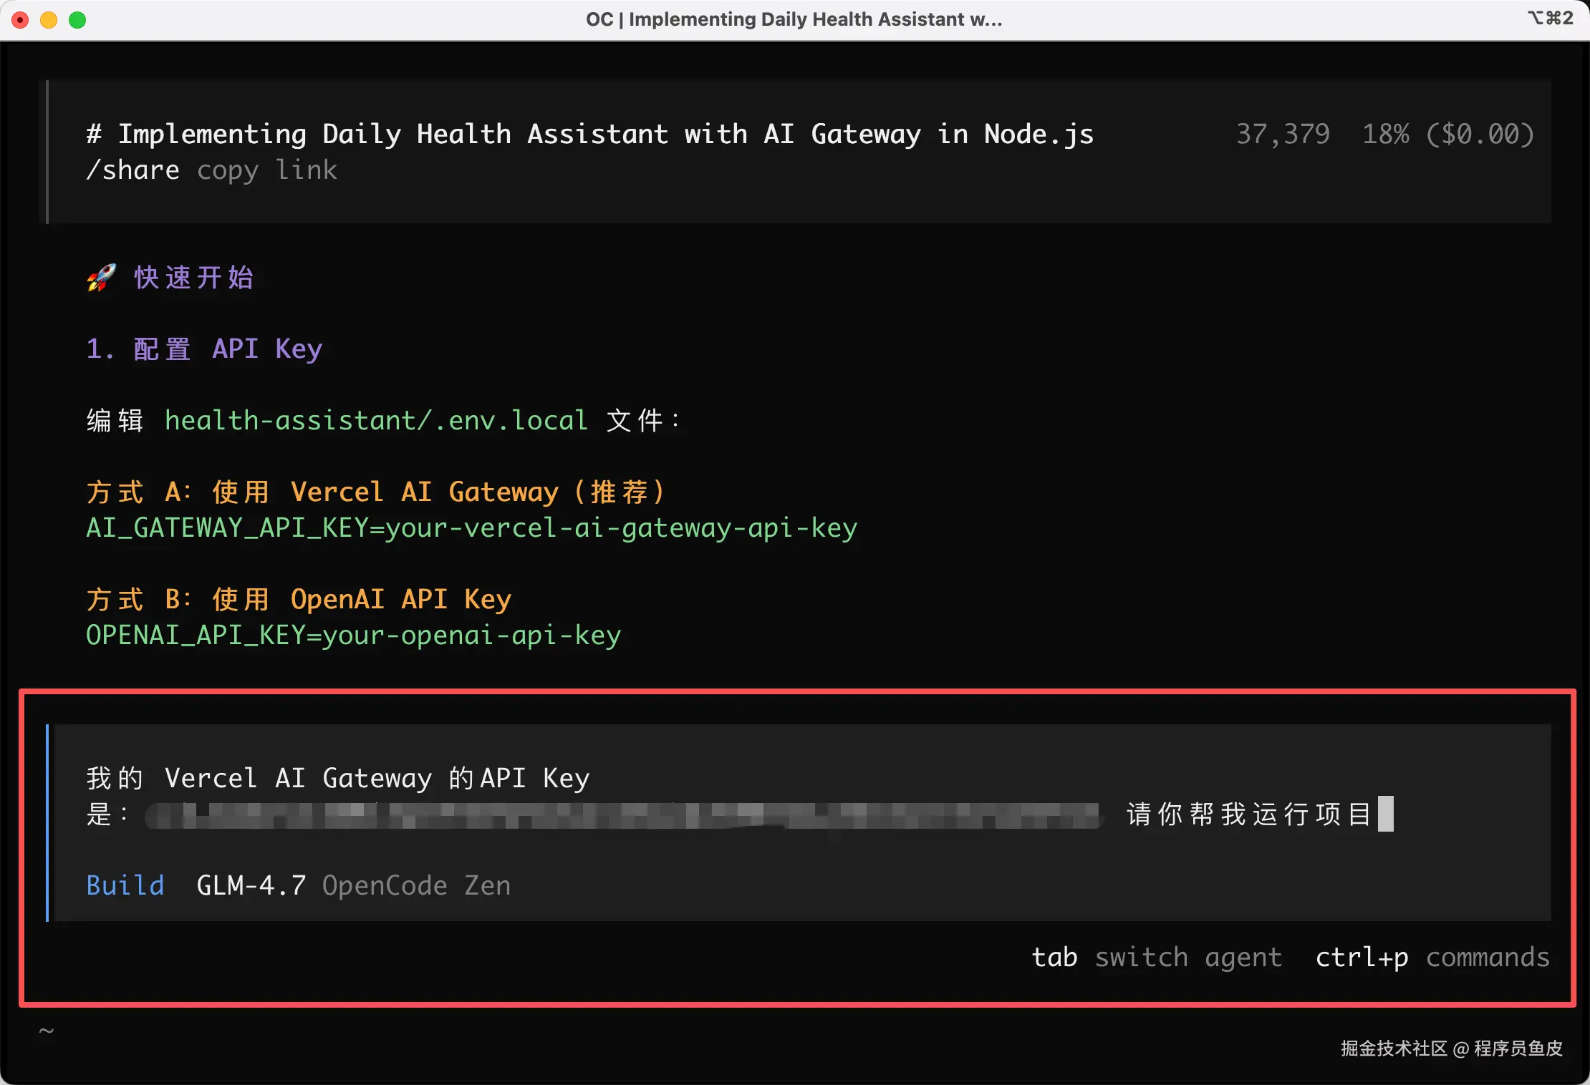Click the yellow minimize window button
The width and height of the screenshot is (1590, 1085).
coord(49,20)
